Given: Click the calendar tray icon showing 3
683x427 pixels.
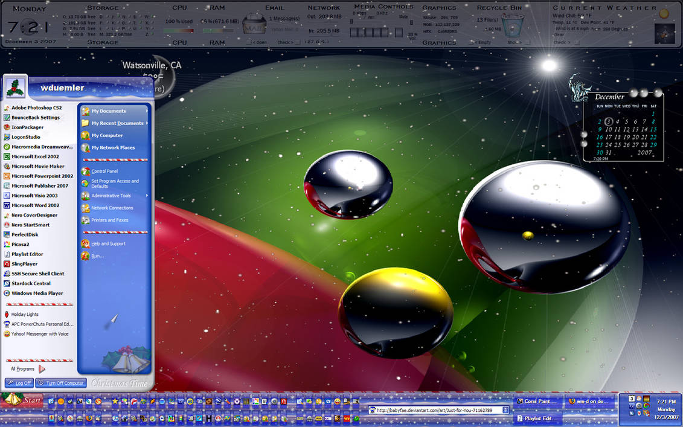Looking at the screenshot, I should click(632, 398).
